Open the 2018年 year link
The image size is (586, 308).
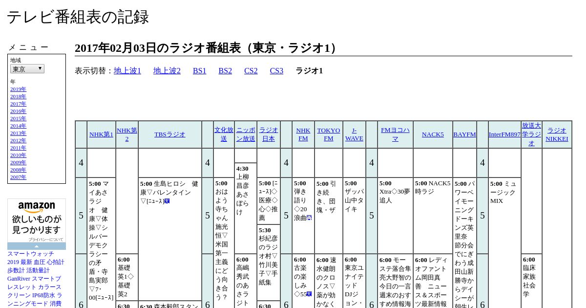(18, 96)
